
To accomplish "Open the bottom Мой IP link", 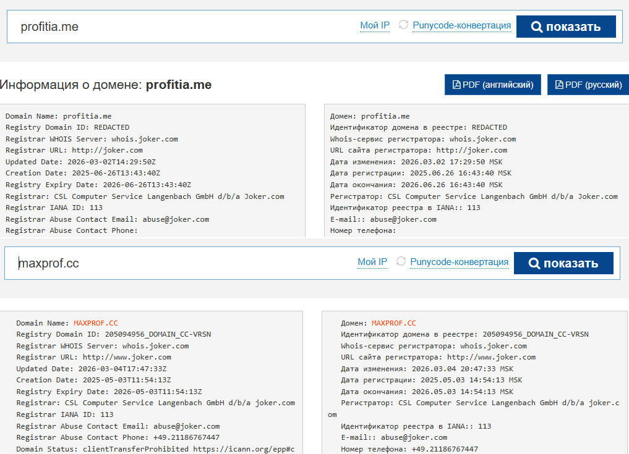I will tap(372, 262).
